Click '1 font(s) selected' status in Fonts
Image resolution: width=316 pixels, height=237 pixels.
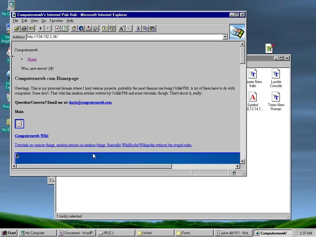(x=69, y=216)
